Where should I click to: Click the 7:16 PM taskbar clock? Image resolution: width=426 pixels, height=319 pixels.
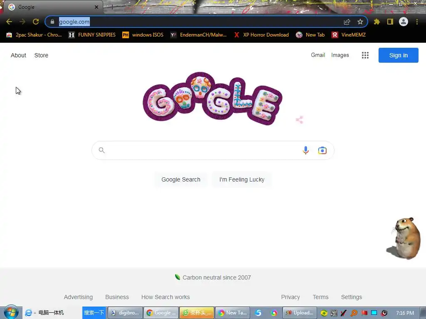pyautogui.click(x=405, y=313)
